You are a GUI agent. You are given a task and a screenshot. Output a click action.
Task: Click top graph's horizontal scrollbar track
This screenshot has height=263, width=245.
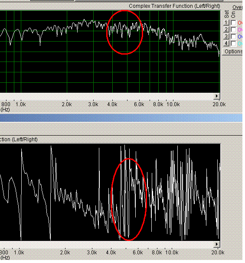coord(107,96)
